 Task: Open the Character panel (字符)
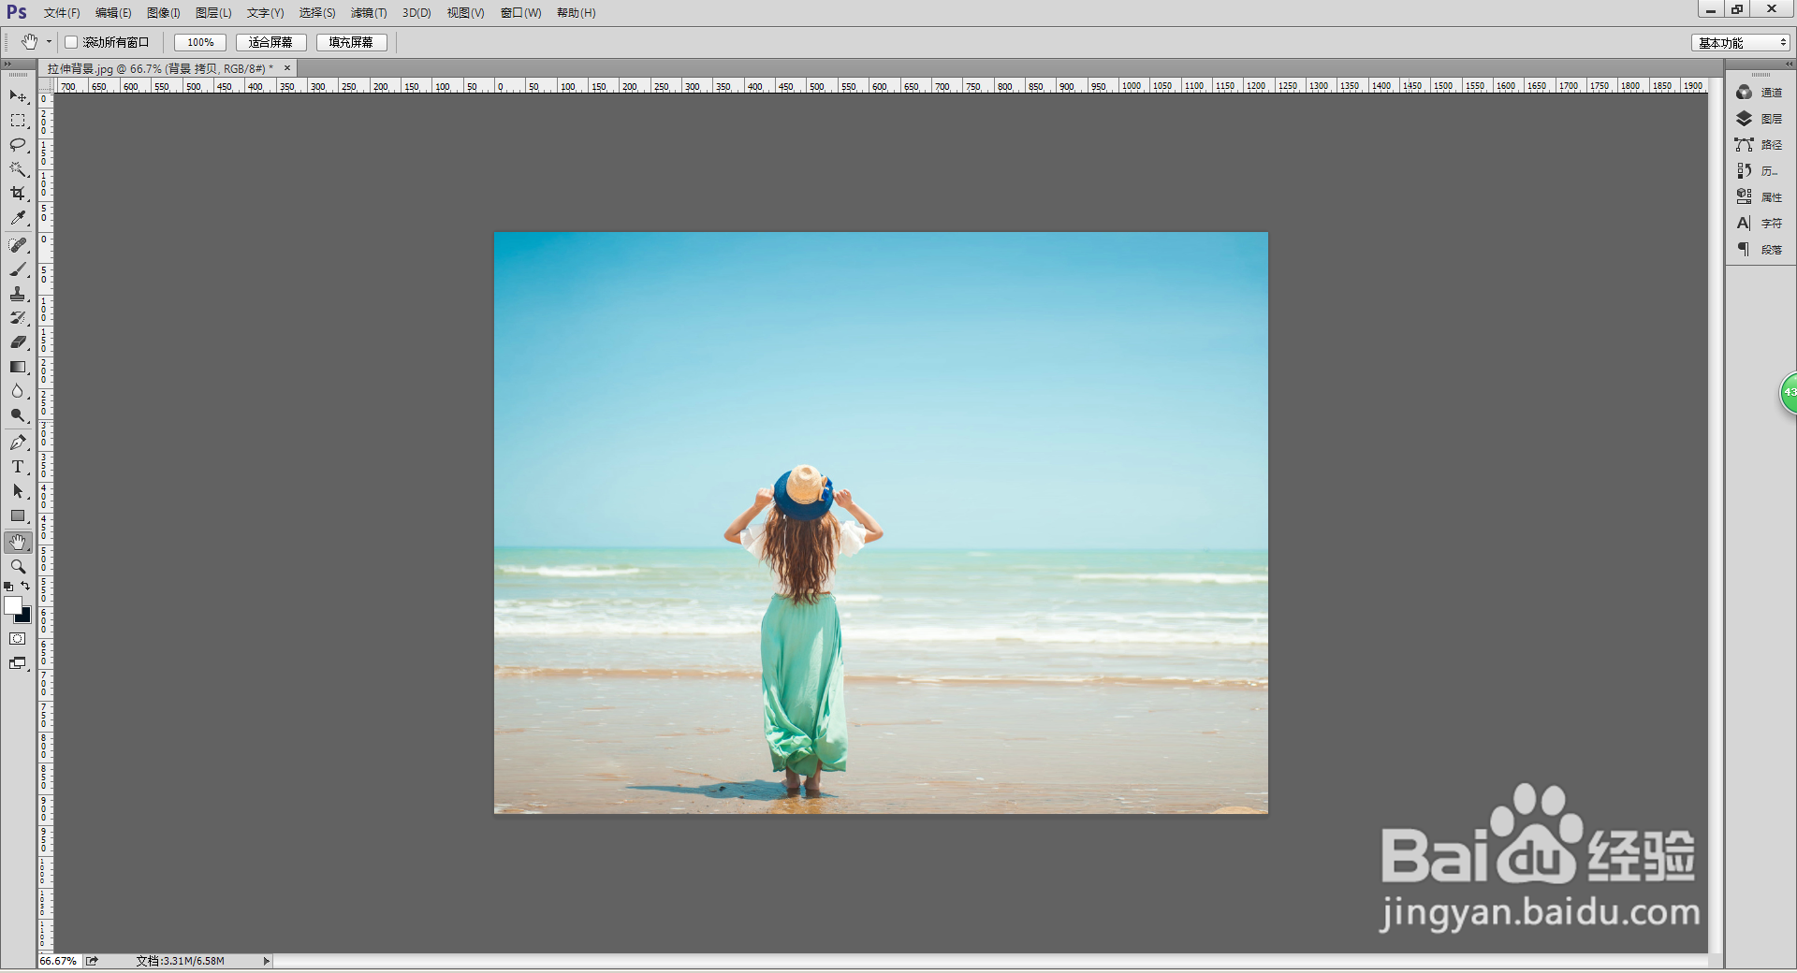tap(1760, 224)
